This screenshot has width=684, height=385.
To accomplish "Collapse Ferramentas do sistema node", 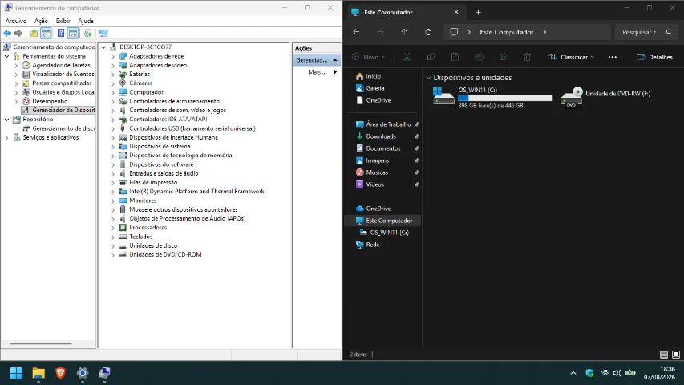I will pos(7,56).
